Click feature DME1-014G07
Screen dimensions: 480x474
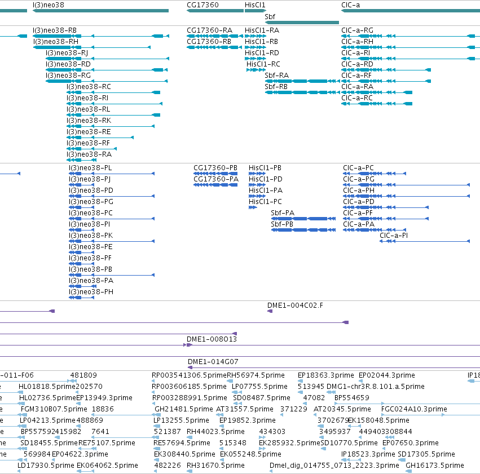point(213,362)
